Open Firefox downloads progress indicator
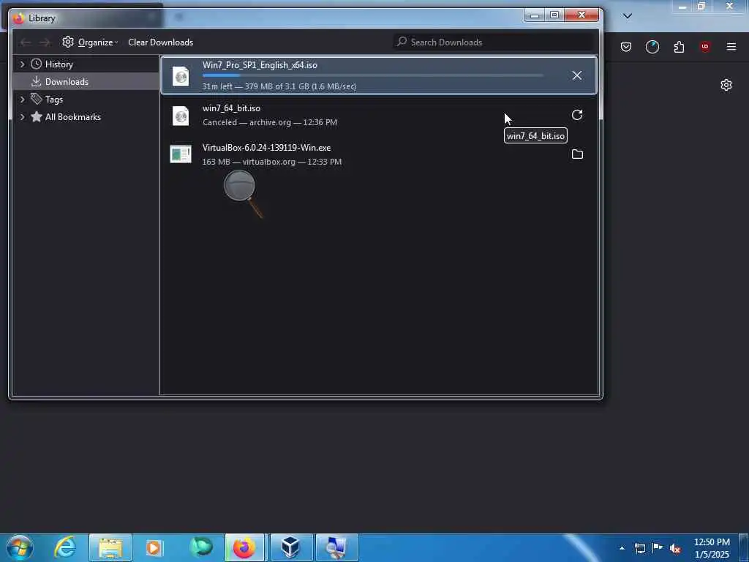749x562 pixels. point(652,47)
